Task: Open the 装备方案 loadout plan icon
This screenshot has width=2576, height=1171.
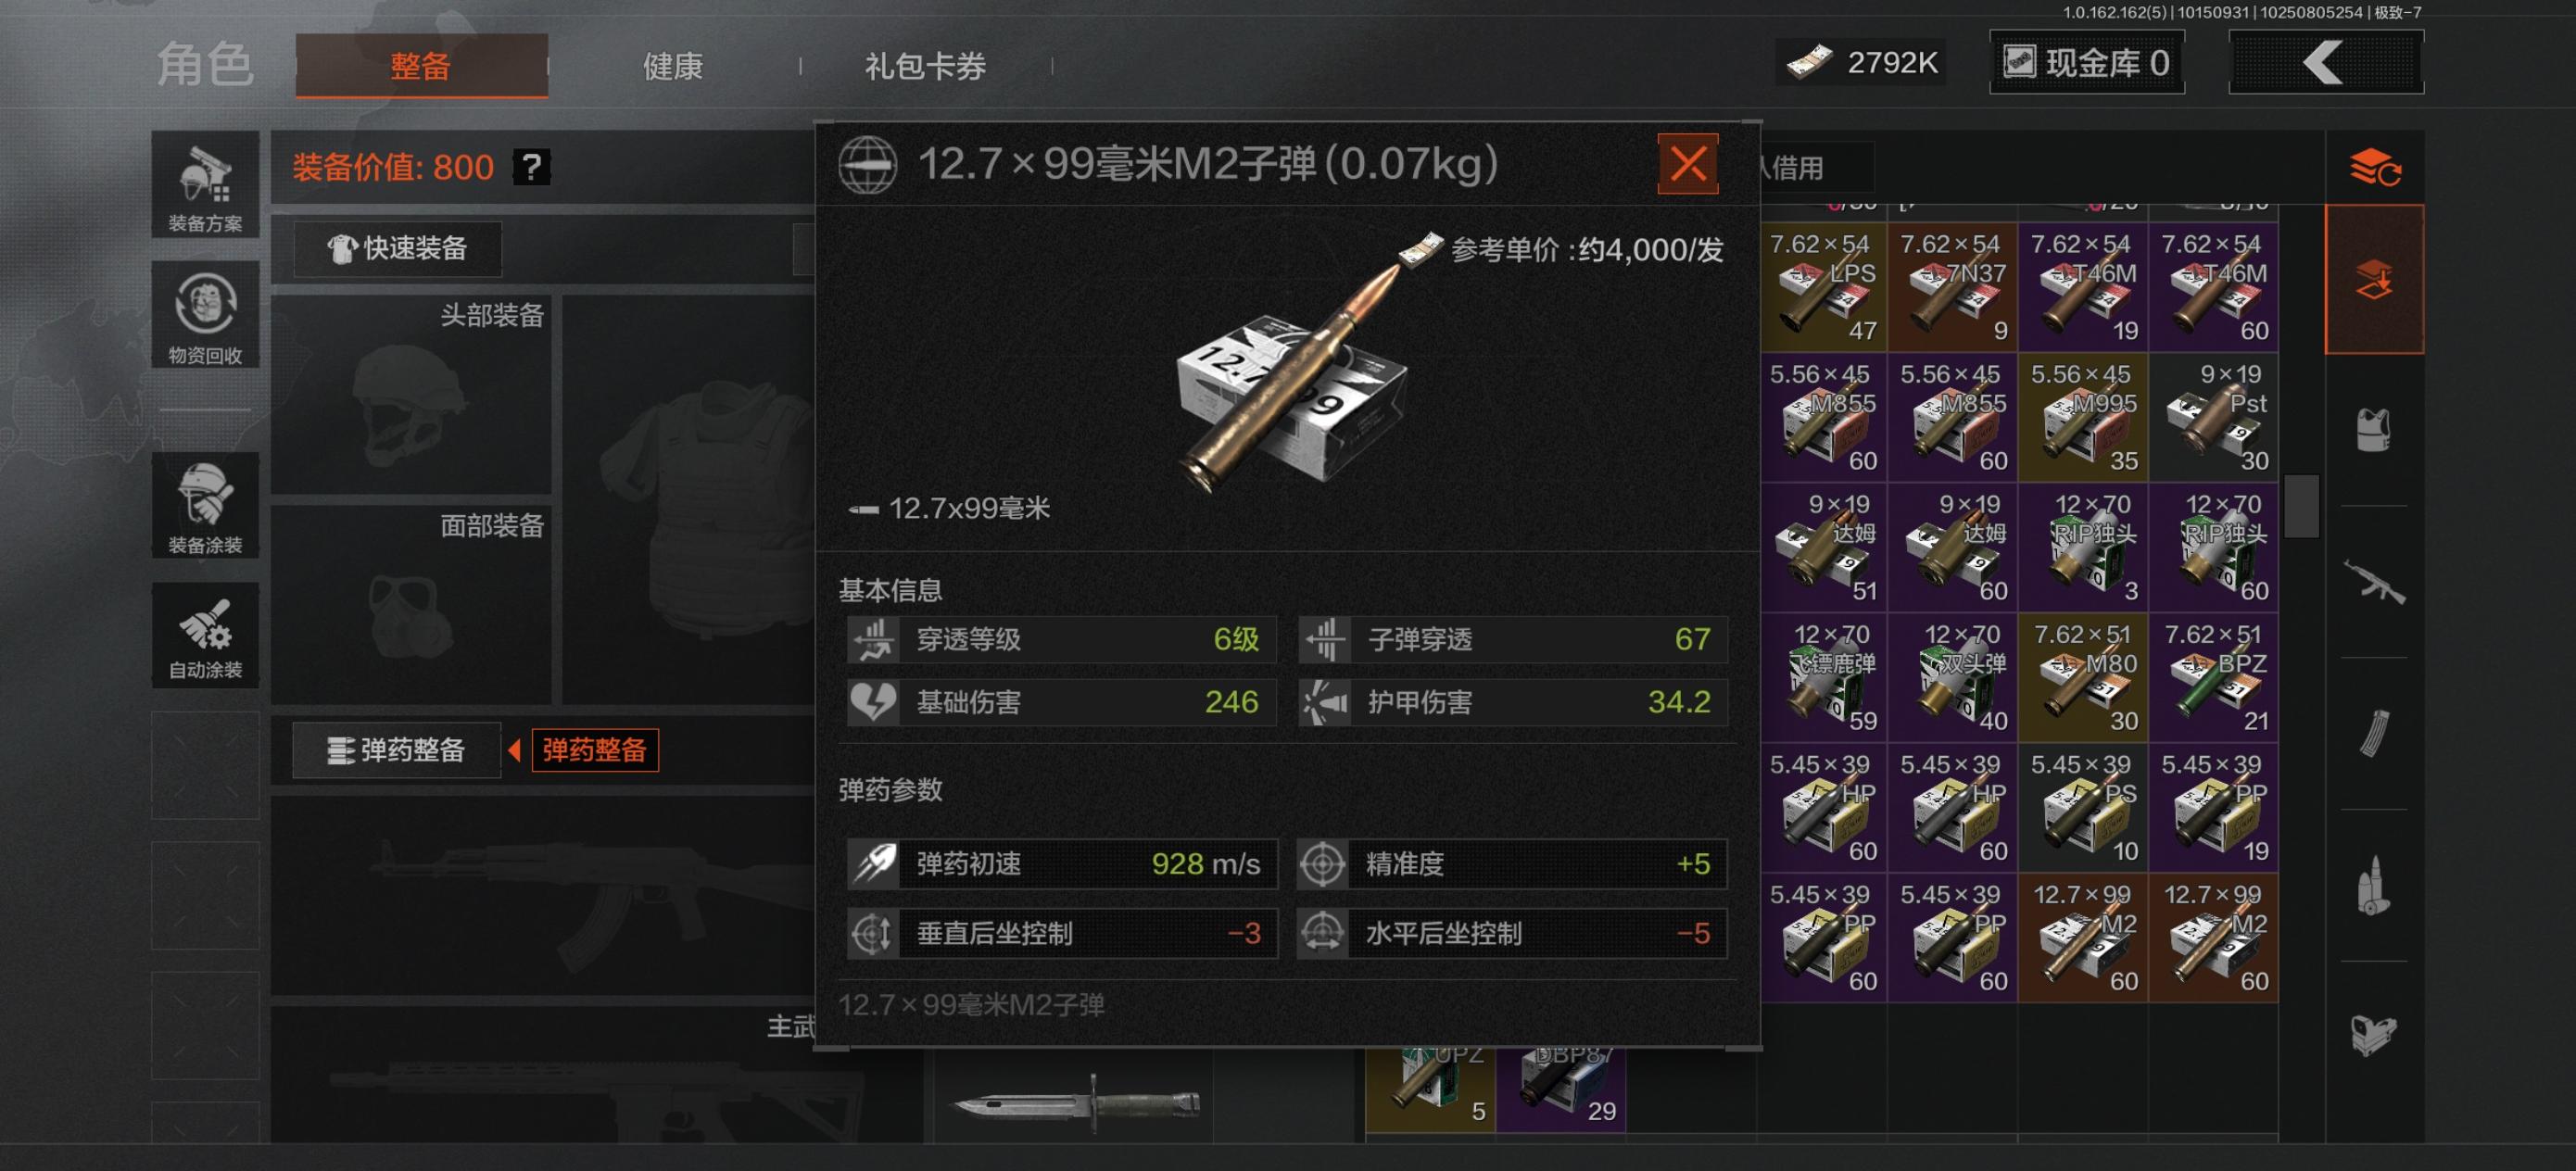Action: (x=205, y=185)
